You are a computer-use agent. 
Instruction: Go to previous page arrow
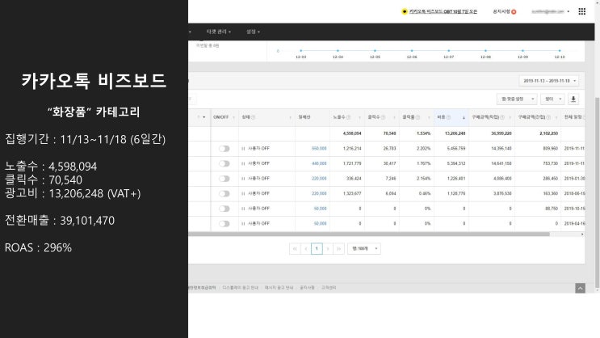click(x=306, y=249)
